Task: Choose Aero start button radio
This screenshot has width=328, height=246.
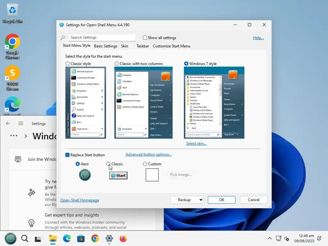Action: pos(78,164)
